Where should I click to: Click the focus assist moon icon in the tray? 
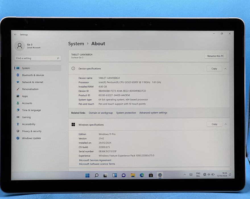click(x=230, y=175)
